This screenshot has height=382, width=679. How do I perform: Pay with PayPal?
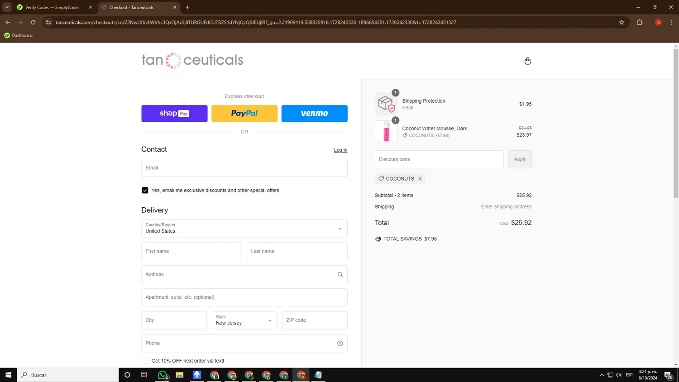(244, 114)
